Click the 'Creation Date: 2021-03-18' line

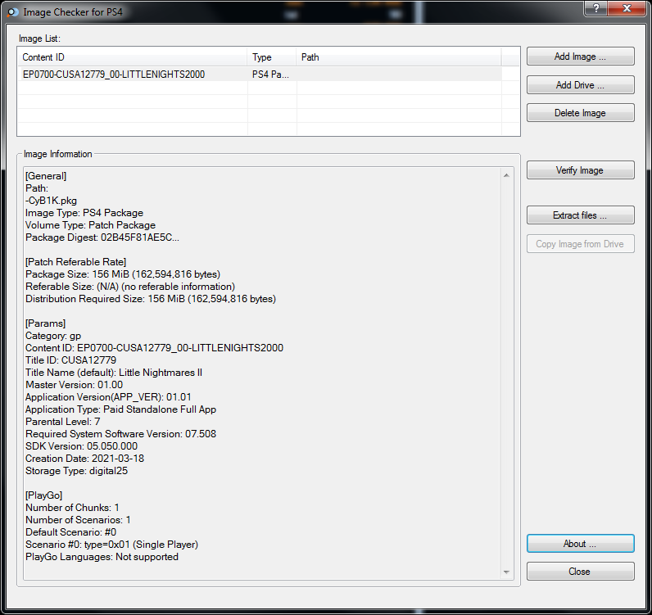point(85,459)
